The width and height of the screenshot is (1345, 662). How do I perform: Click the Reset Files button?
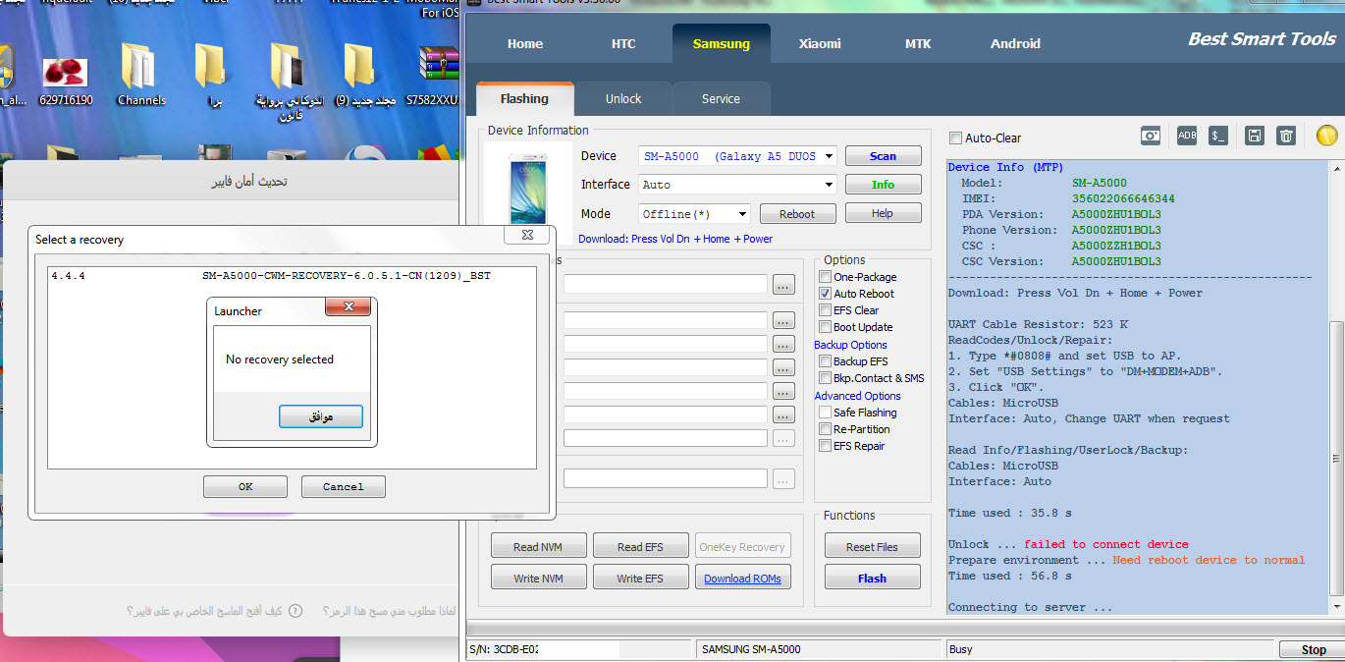[x=872, y=547]
